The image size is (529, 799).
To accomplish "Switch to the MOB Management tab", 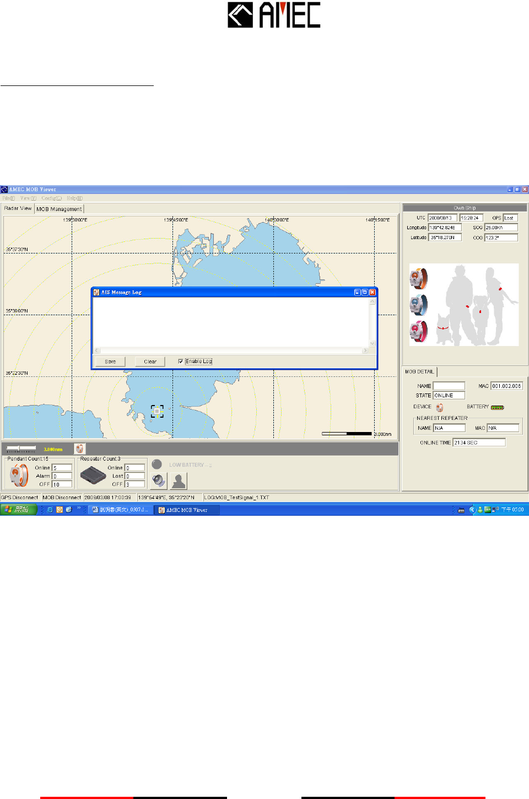I will [59, 209].
